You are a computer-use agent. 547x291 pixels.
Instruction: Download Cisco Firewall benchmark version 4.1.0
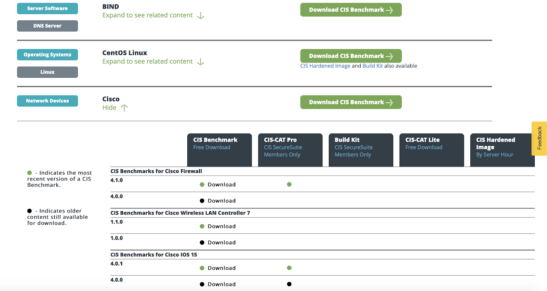pyautogui.click(x=222, y=185)
